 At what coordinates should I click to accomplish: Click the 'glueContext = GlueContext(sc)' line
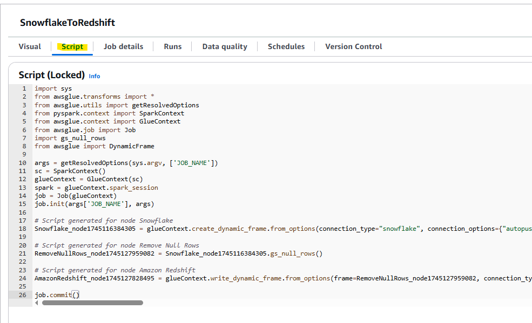pos(89,179)
